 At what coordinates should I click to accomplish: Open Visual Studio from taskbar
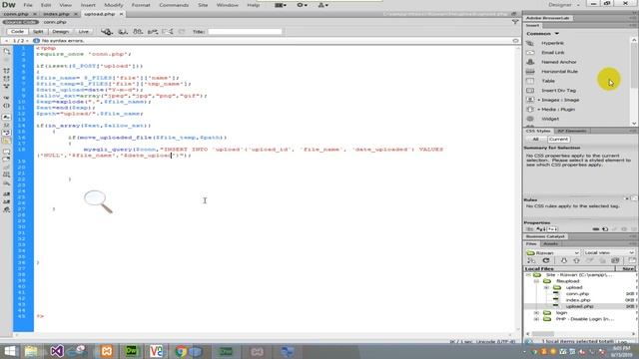(57, 351)
